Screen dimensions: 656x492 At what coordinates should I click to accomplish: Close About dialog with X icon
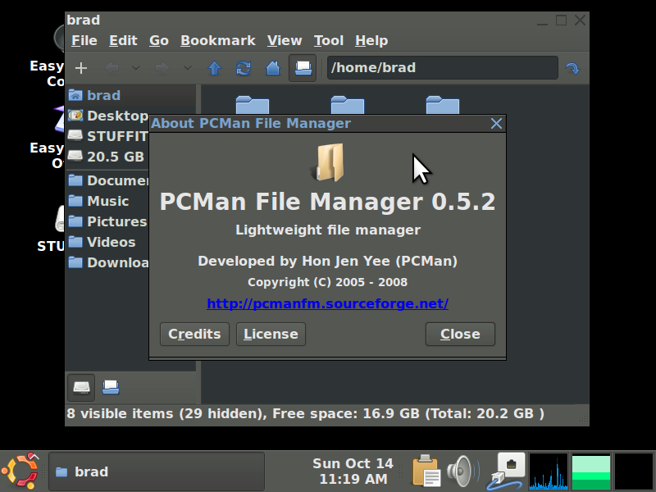pos(496,124)
